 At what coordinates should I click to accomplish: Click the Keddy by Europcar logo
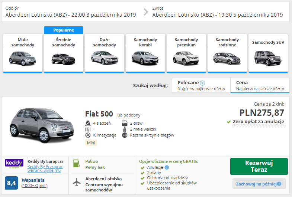click(x=14, y=163)
